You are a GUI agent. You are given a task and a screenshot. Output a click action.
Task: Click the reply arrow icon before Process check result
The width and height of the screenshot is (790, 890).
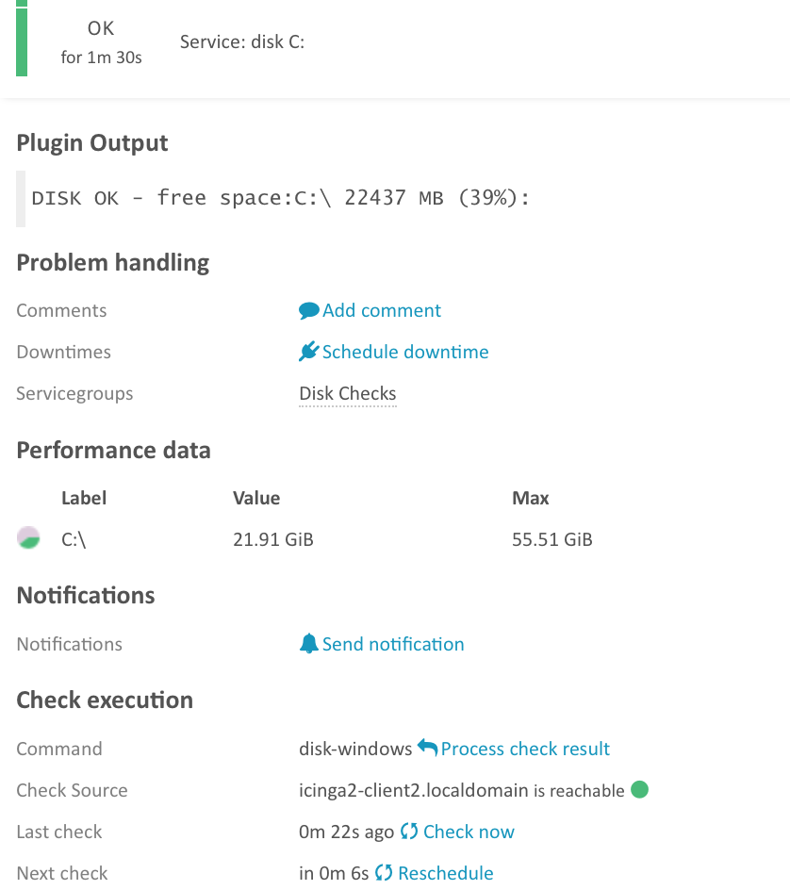click(426, 748)
